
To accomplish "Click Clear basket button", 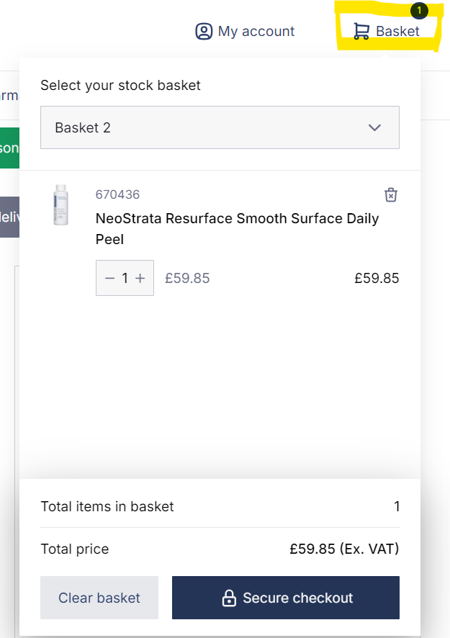I will 99,598.
